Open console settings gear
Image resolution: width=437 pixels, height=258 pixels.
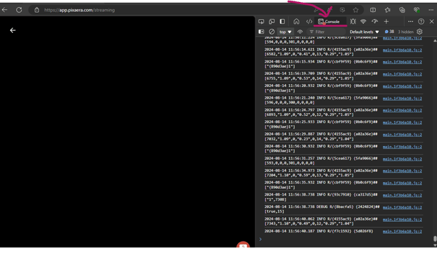pyautogui.click(x=420, y=32)
